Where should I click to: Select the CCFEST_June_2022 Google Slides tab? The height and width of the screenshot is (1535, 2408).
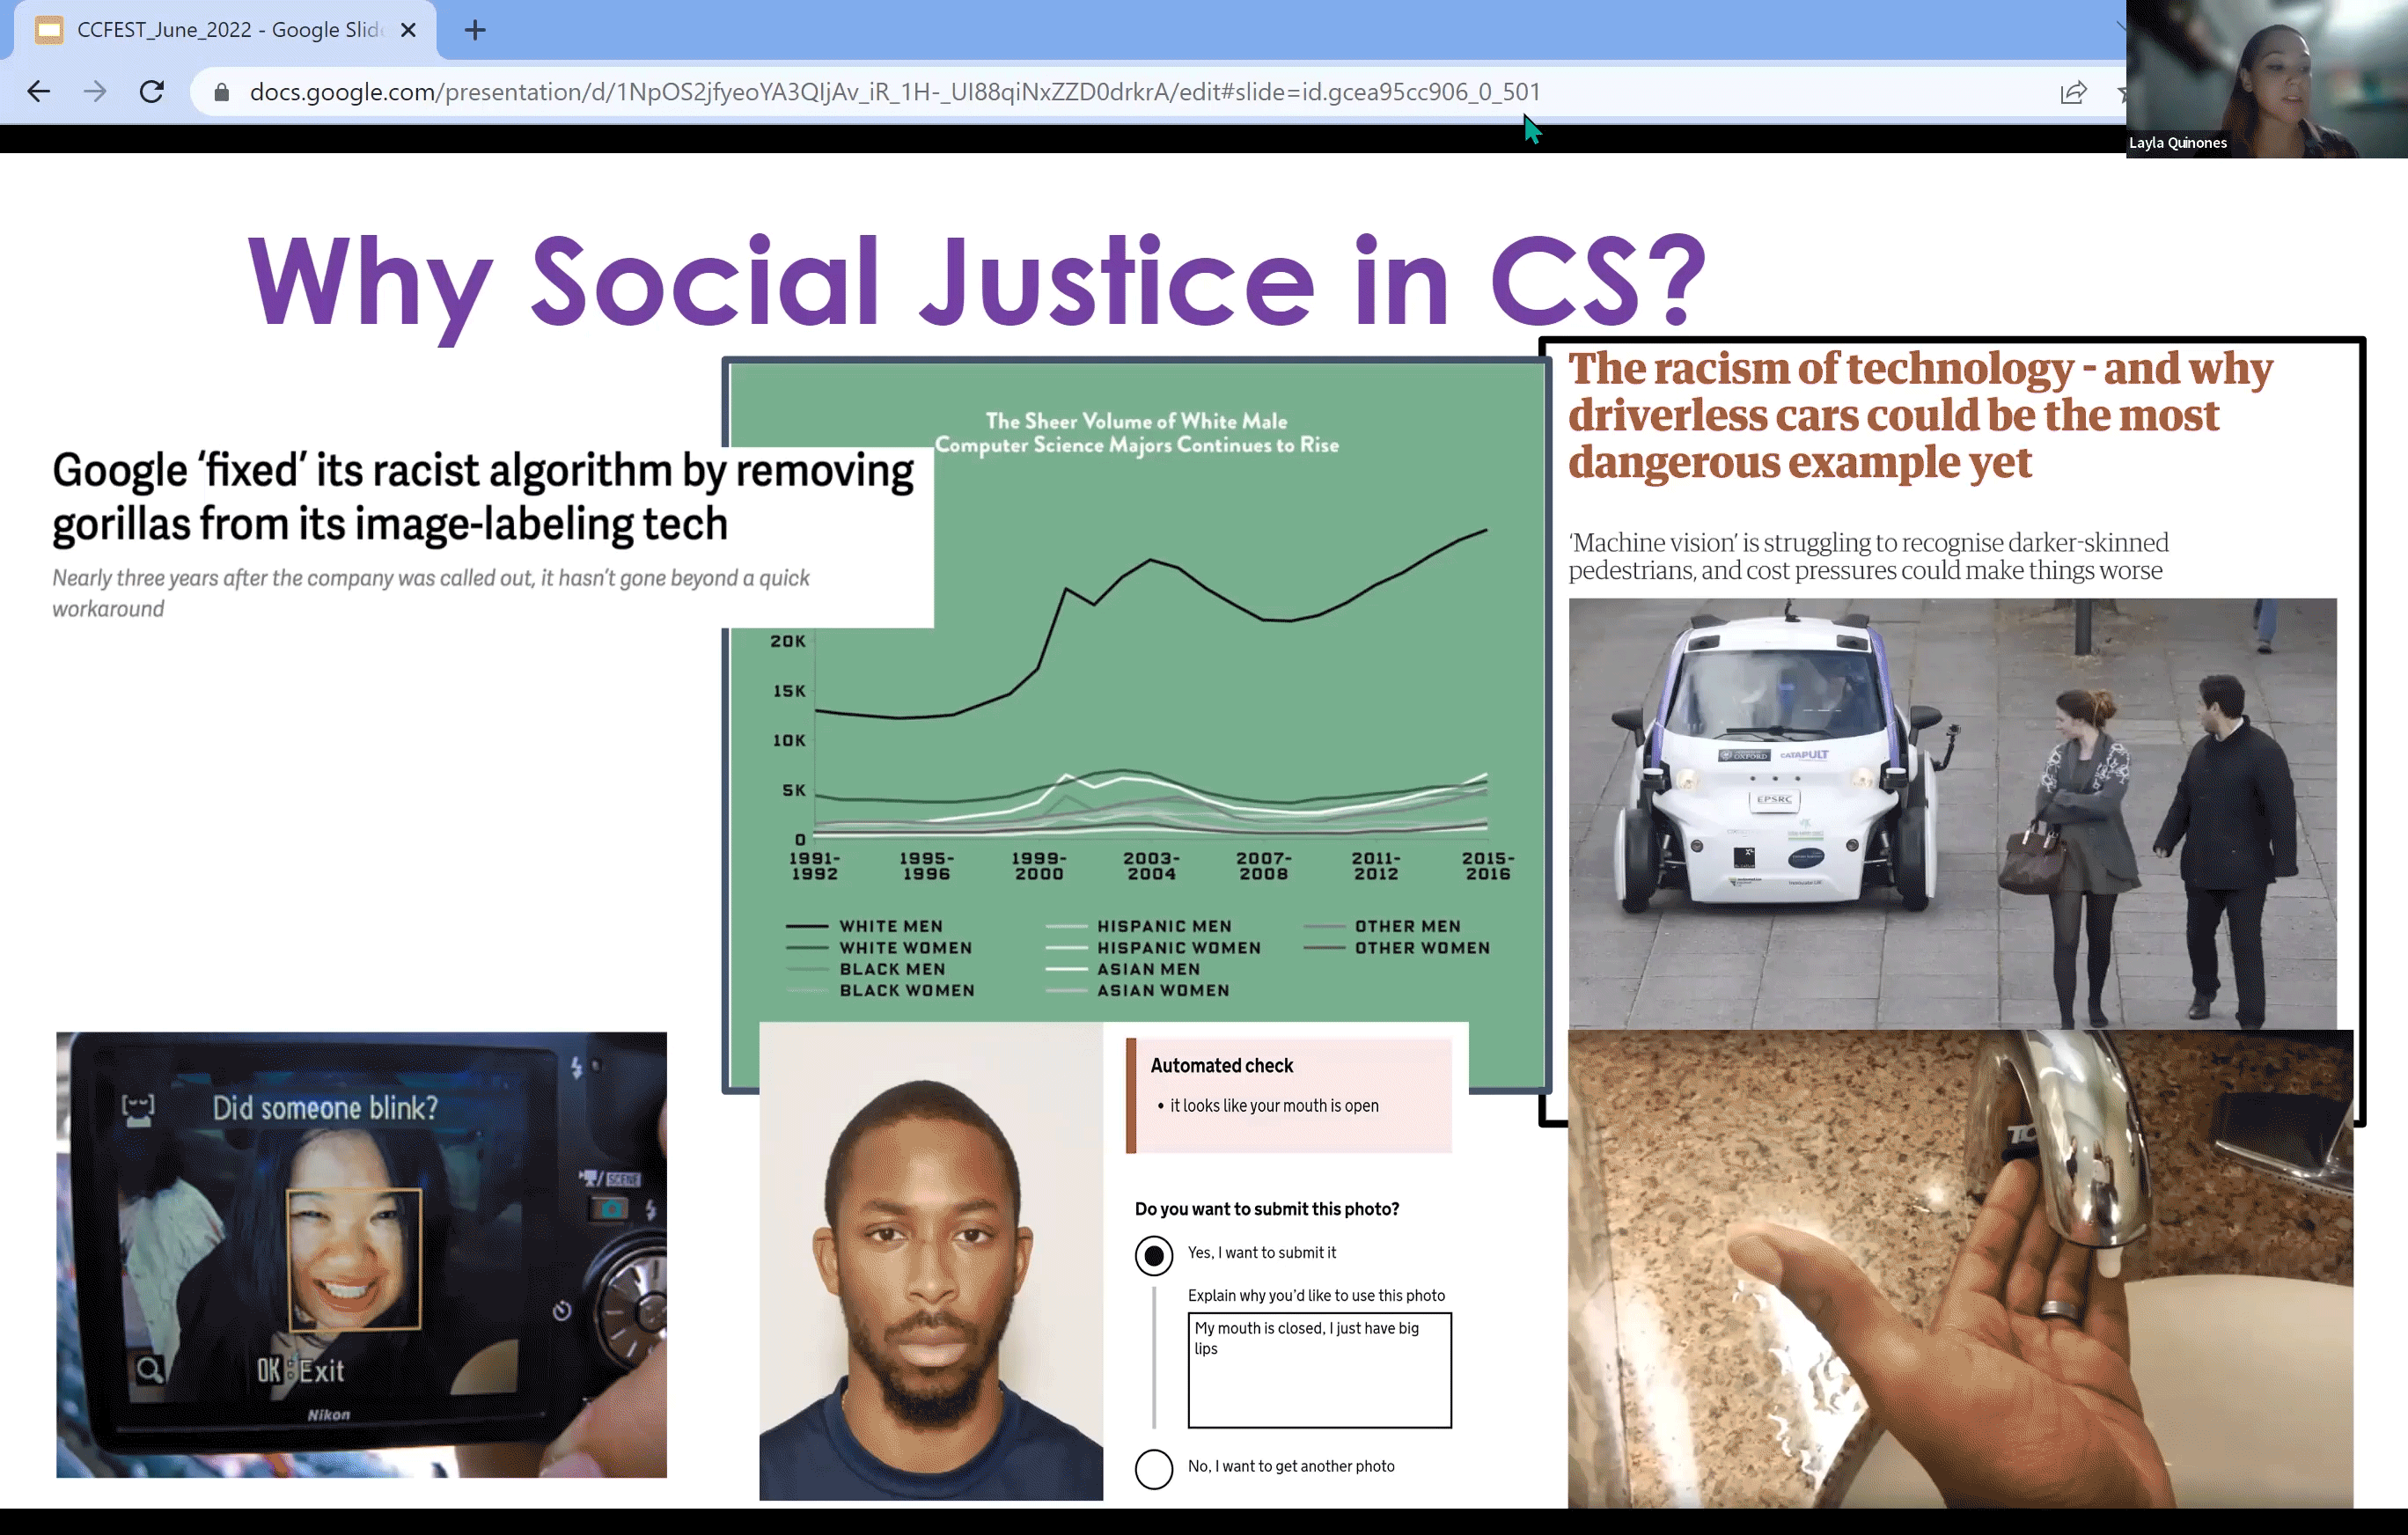[225, 30]
